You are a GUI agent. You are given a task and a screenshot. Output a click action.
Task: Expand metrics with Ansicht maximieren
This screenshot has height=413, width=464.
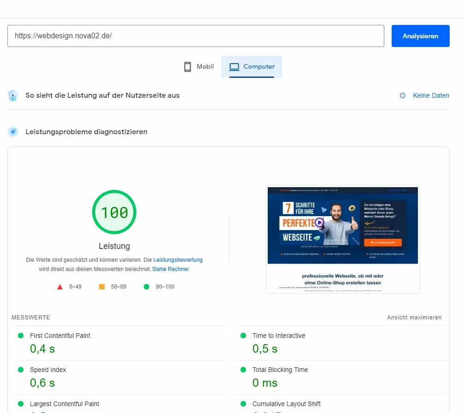414,318
